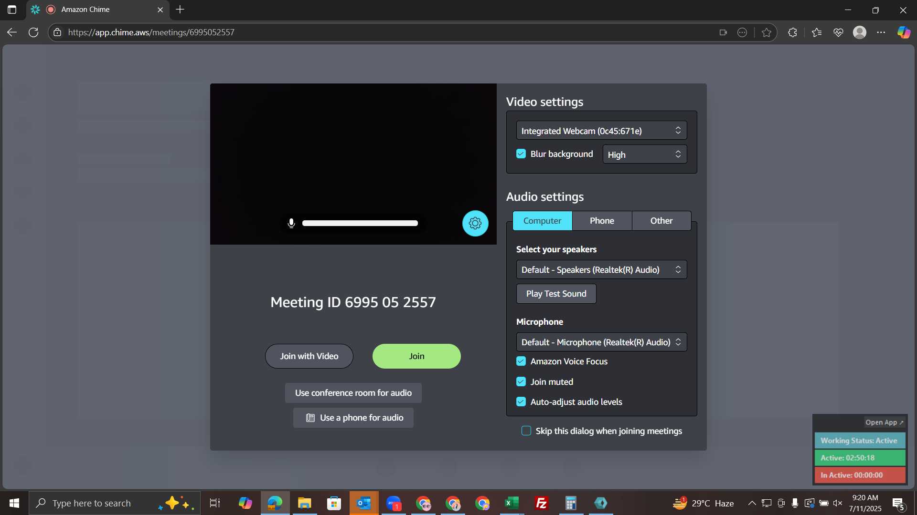Click Use a phone for audio

click(x=353, y=418)
